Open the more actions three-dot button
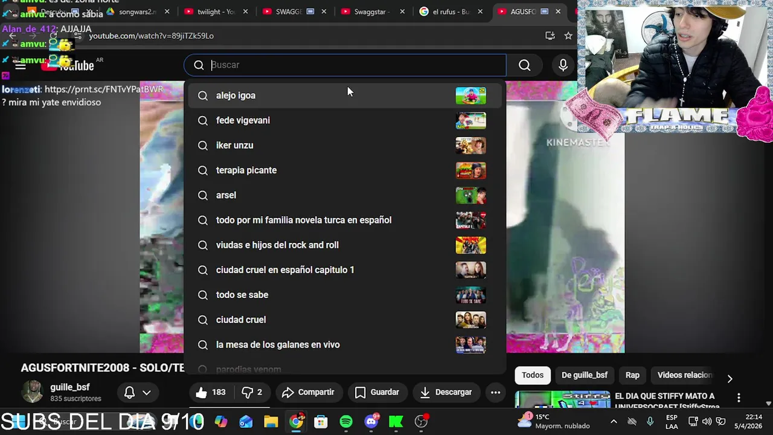This screenshot has height=435, width=773. pyautogui.click(x=495, y=392)
